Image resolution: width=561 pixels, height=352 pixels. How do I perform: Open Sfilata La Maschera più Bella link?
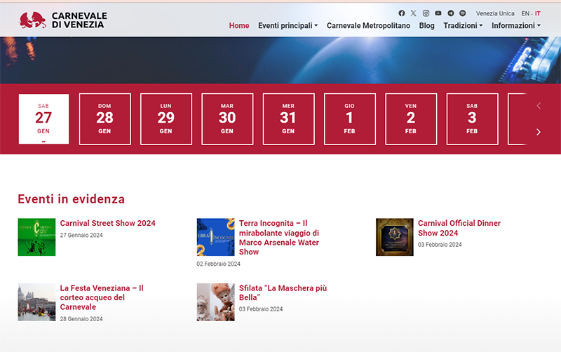pyautogui.click(x=283, y=292)
